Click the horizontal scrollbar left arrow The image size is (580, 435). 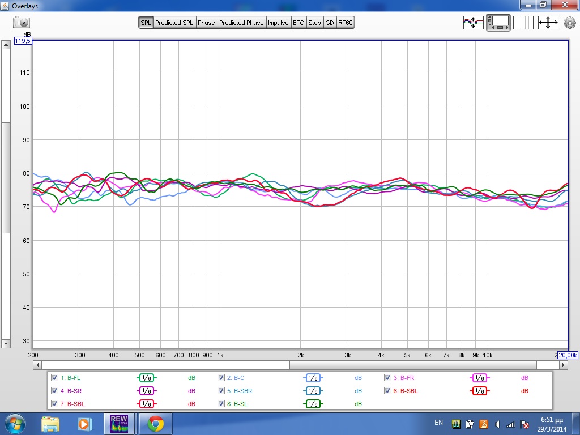coord(37,365)
